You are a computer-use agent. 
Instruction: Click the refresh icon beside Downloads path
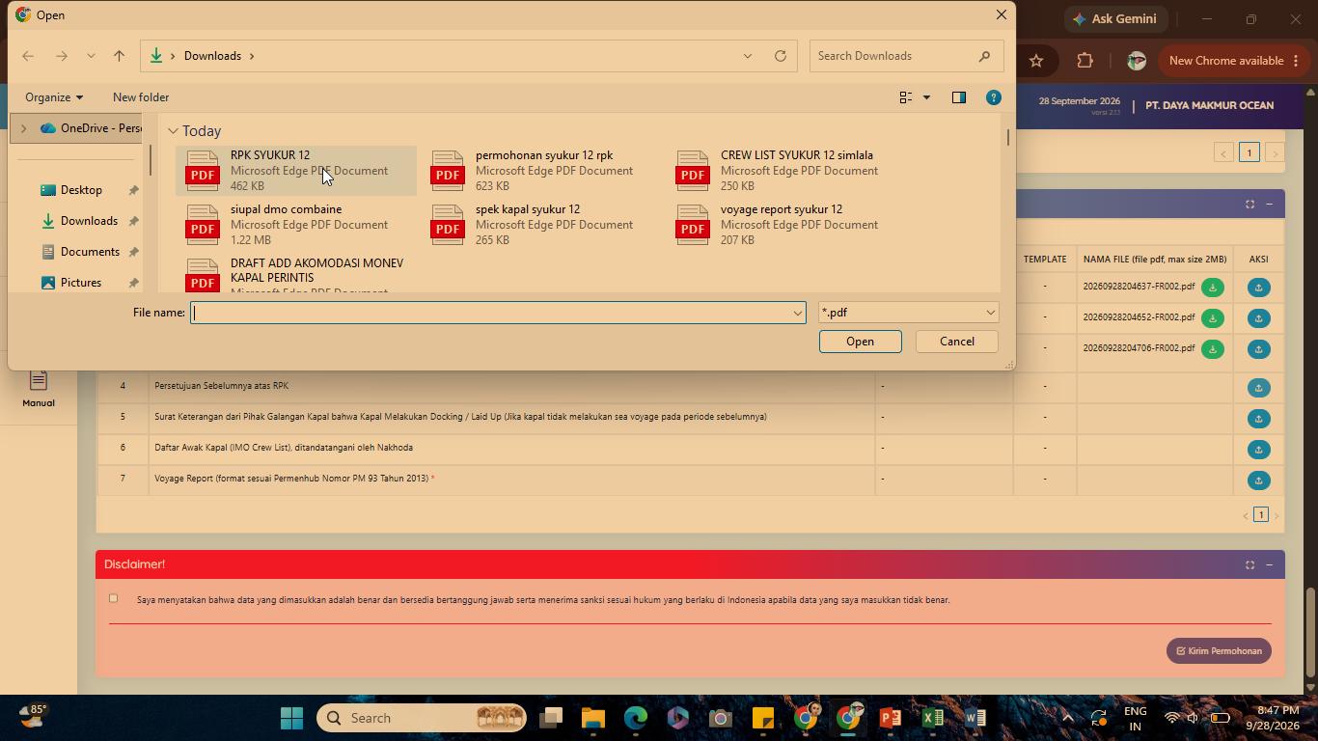[781, 56]
